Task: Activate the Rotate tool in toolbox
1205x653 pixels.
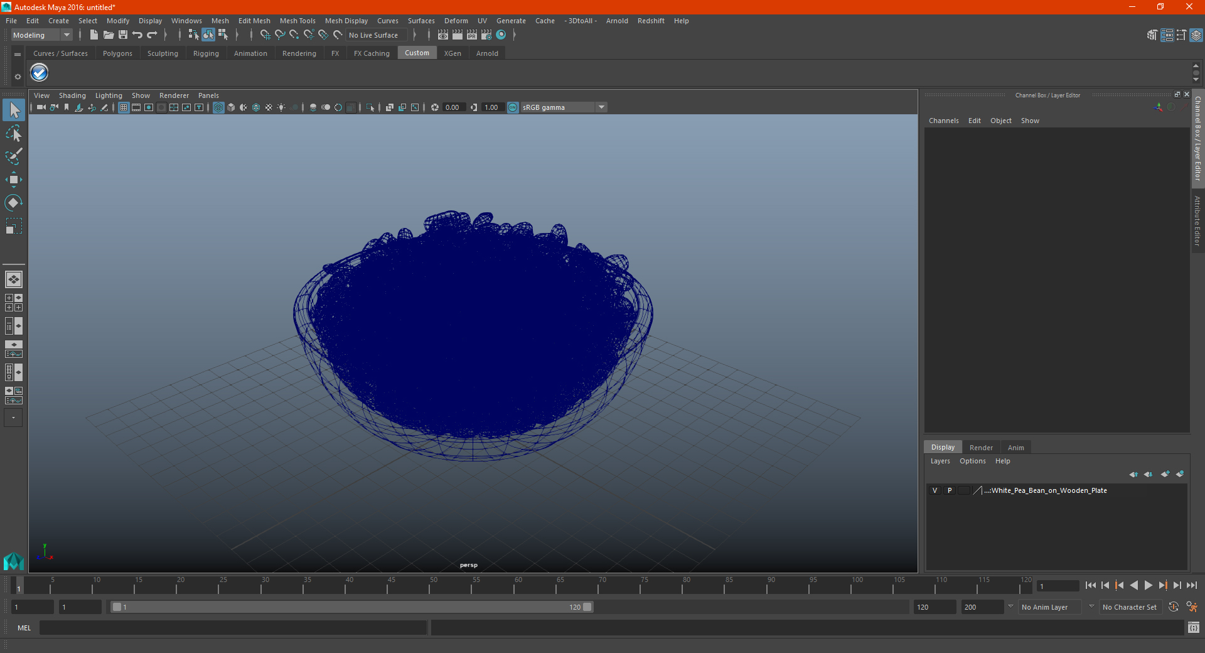Action: click(x=14, y=203)
